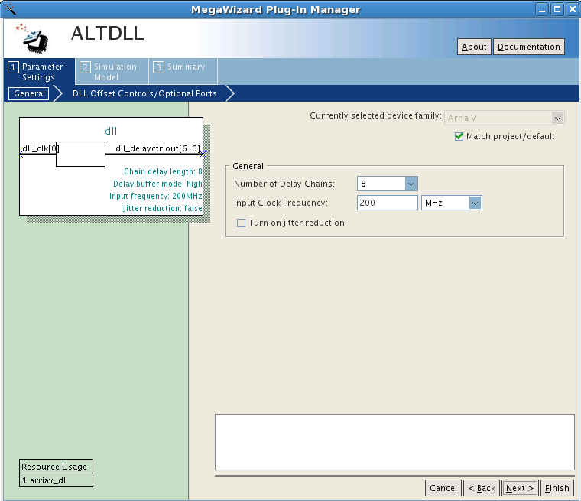Click 'Jitter reduction: false' text
581x501 pixels.
[163, 208]
